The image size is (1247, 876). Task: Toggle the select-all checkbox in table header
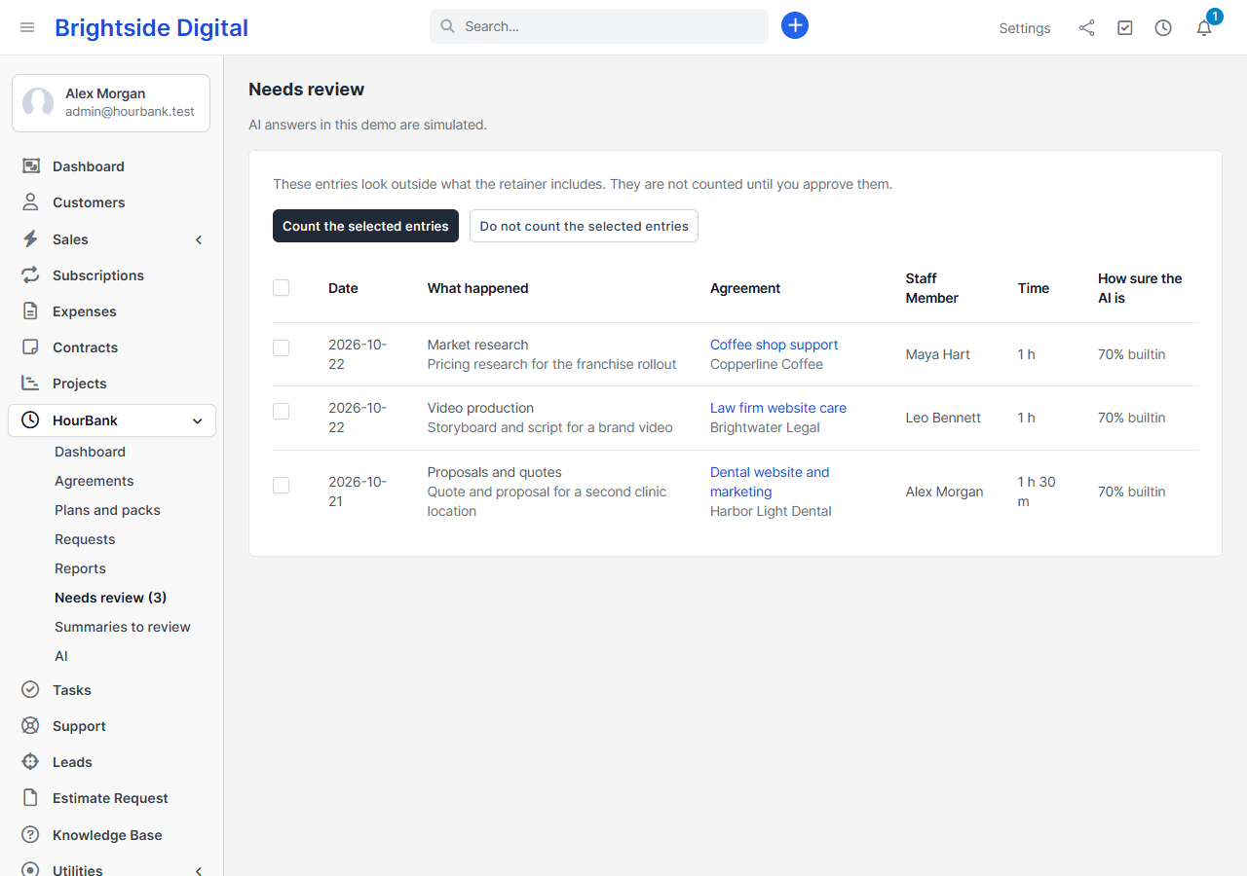point(282,288)
